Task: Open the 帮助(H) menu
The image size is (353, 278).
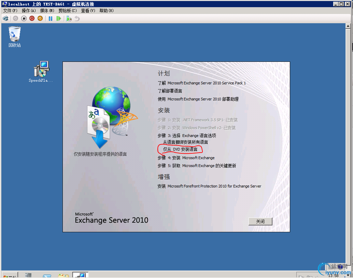Action: coord(107,11)
